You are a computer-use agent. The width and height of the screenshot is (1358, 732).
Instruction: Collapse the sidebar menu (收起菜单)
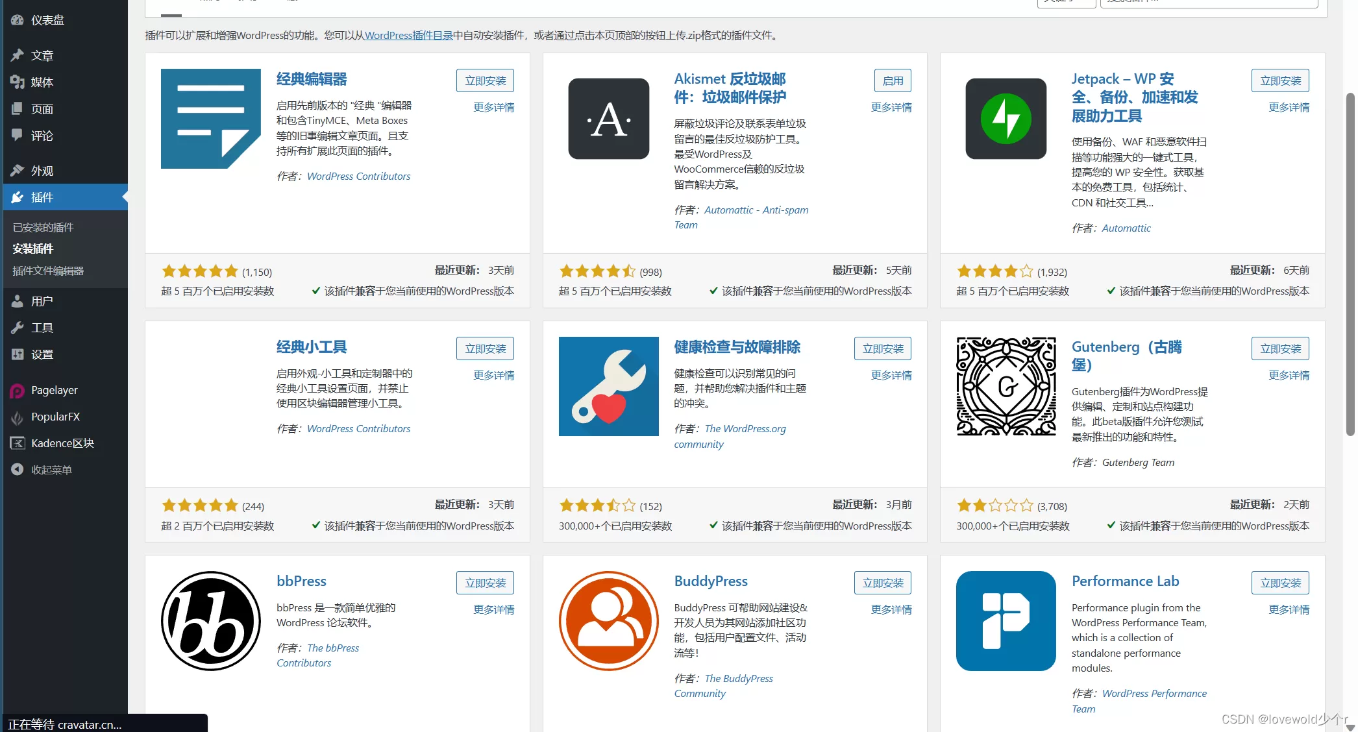pos(51,470)
